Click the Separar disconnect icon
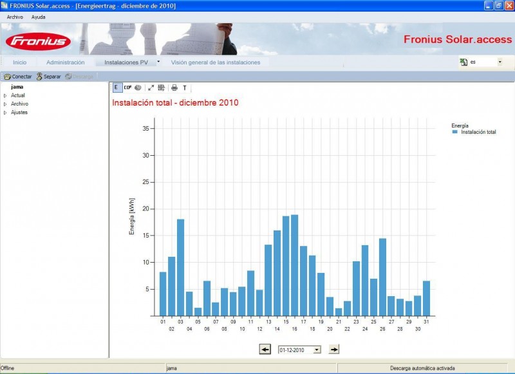 coord(39,77)
